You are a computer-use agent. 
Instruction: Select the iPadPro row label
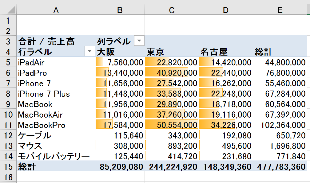[x=56, y=72]
